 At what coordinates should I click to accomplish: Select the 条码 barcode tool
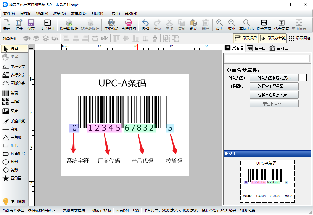pos(15,93)
